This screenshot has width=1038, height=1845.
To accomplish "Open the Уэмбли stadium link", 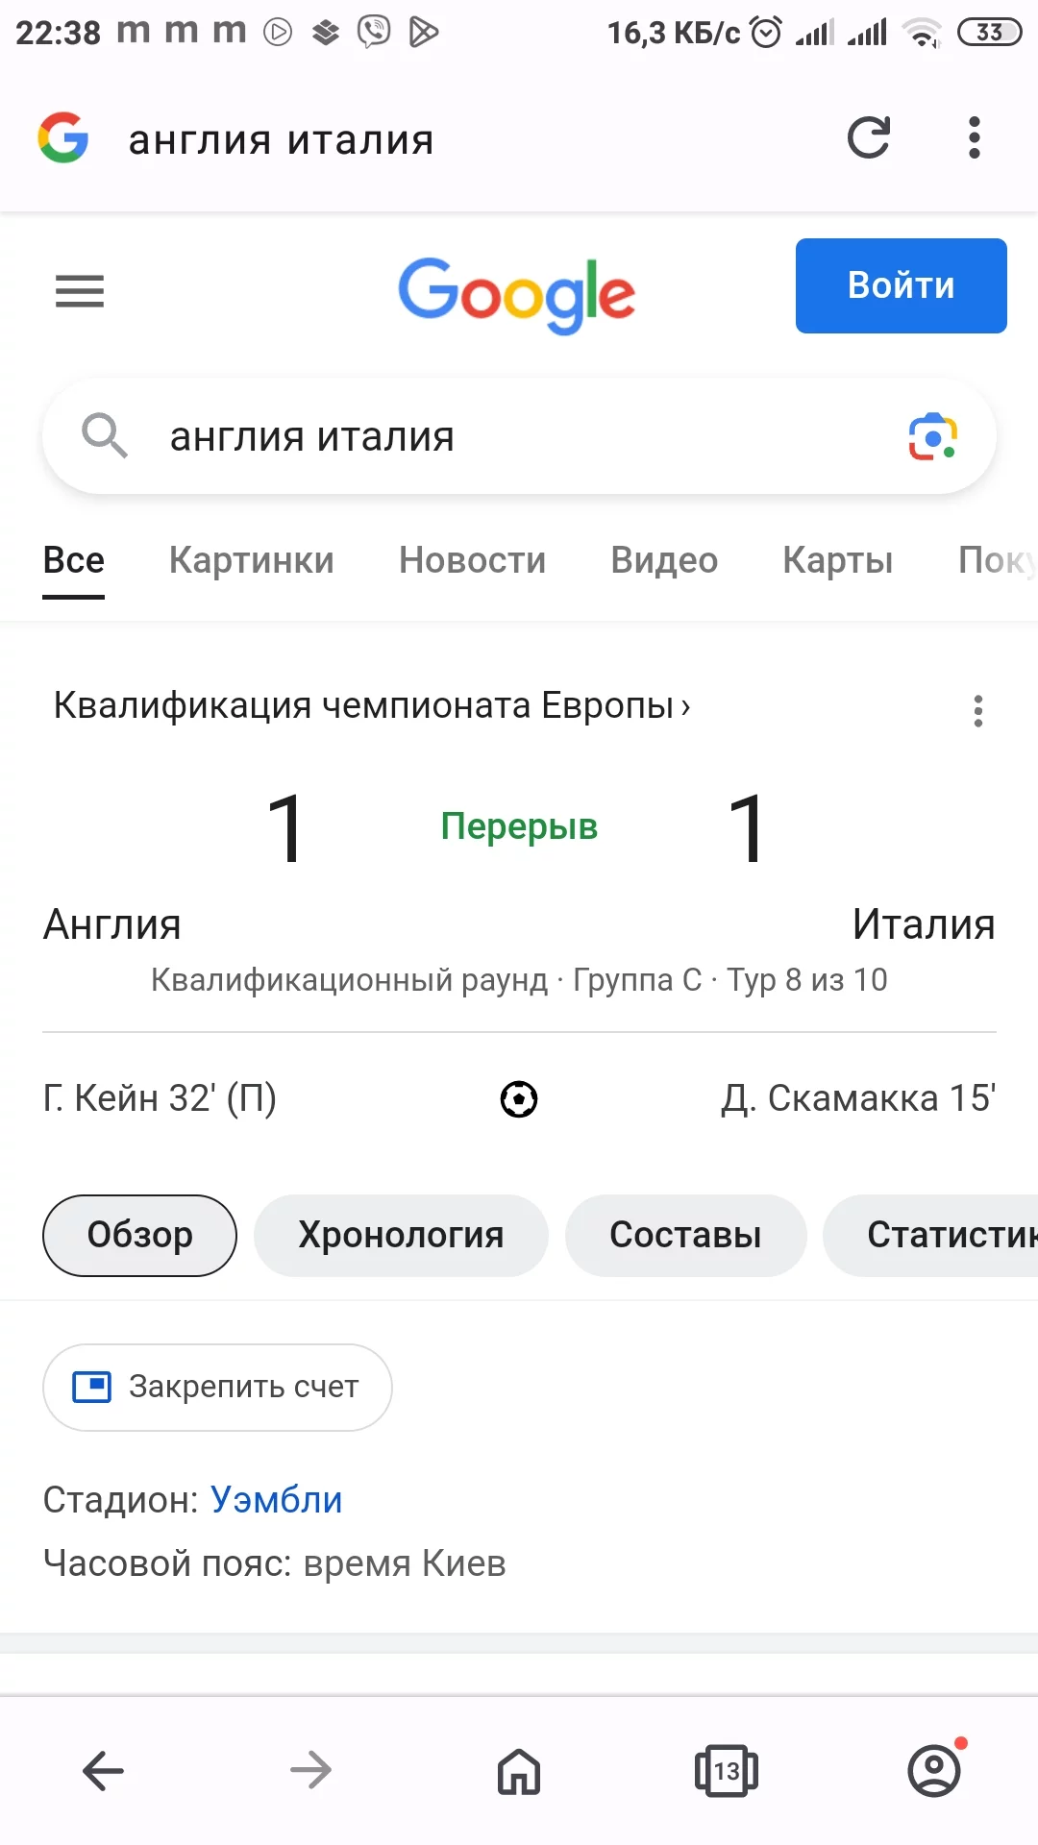I will point(277,1499).
